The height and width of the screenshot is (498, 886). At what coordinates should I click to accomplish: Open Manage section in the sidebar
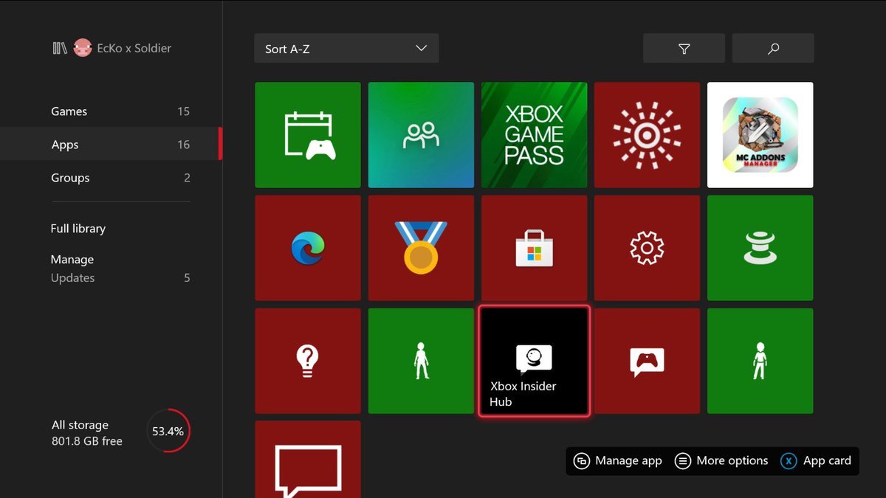click(72, 260)
